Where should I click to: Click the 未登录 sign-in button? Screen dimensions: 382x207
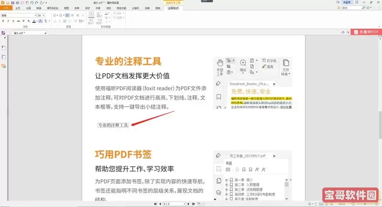tap(347, 2)
